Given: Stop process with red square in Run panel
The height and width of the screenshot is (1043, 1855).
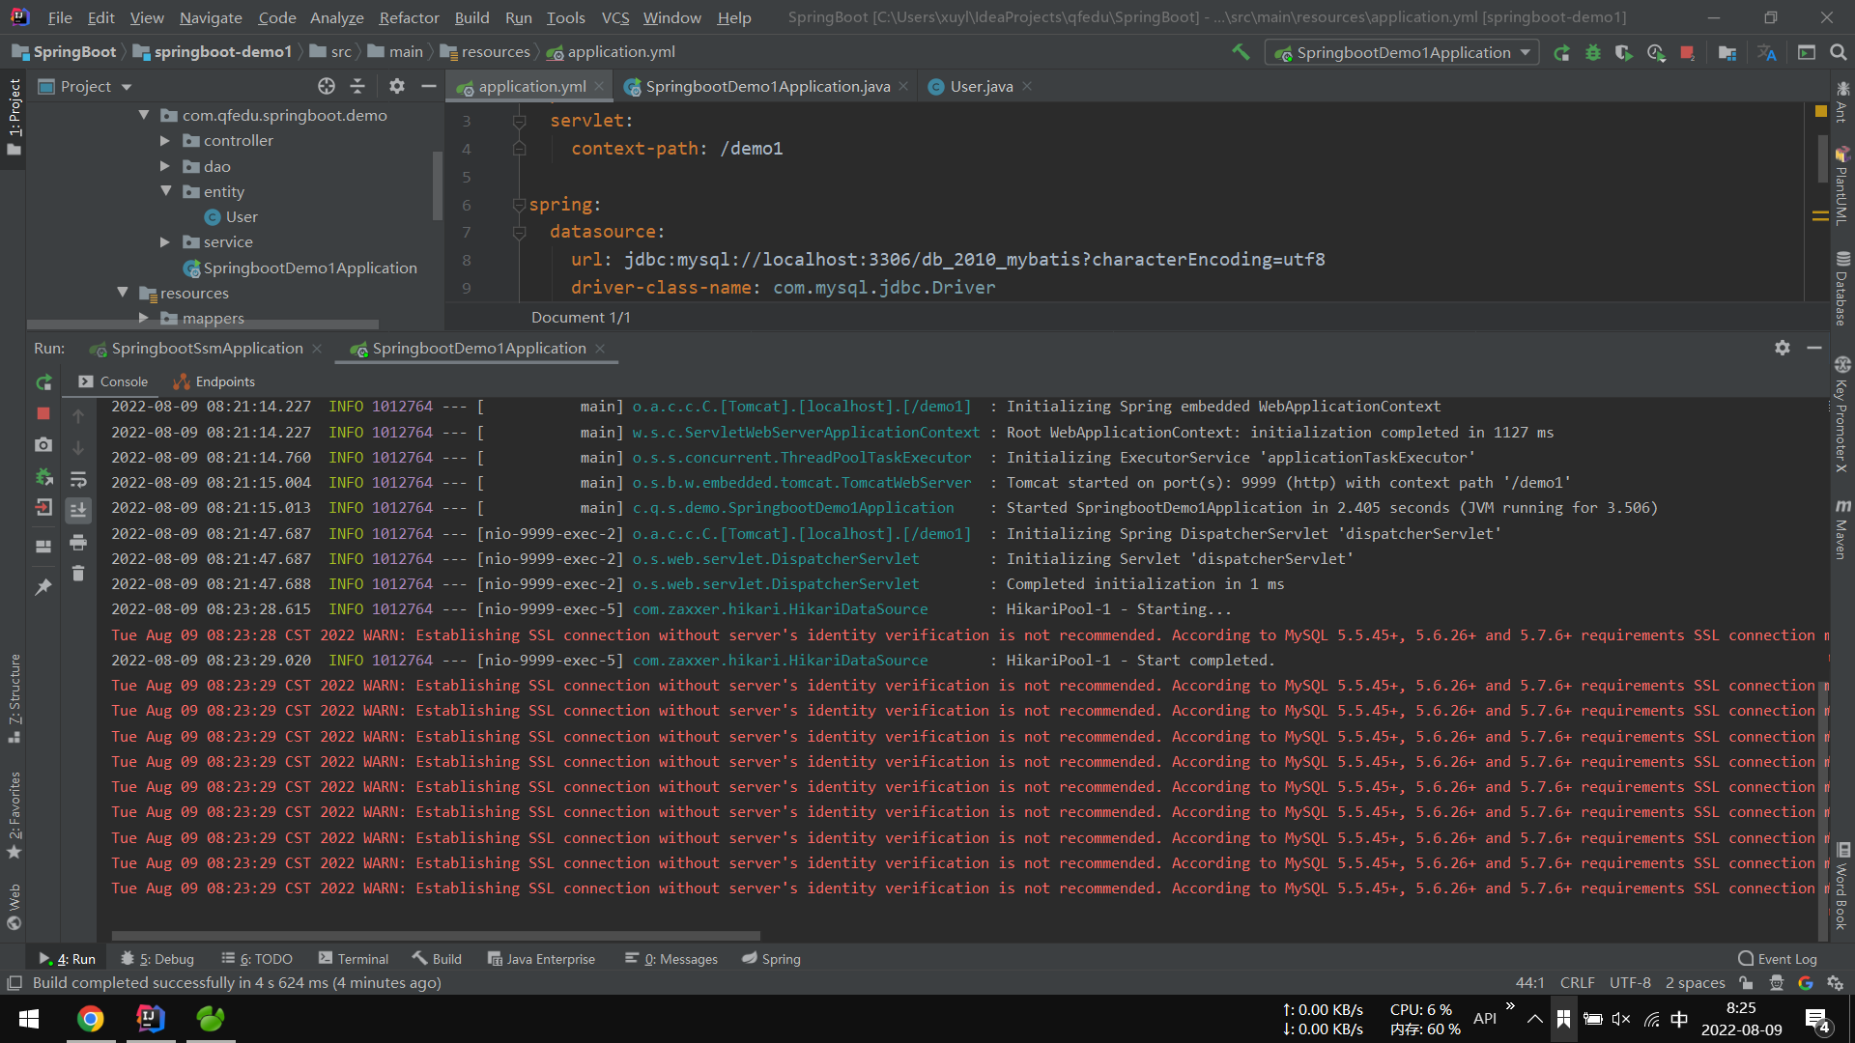Looking at the screenshot, I should (x=43, y=413).
